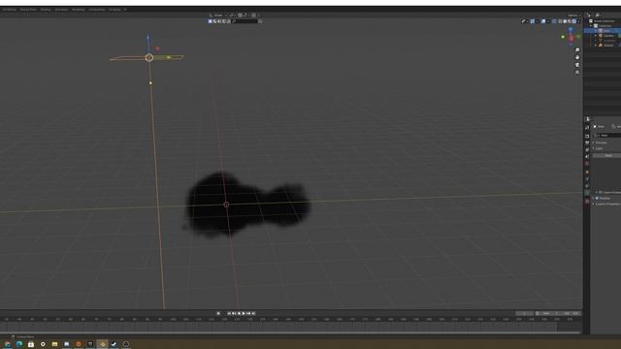This screenshot has height=349, width=621.
Task: Switch viewport shading to Solid
Action: [x=565, y=21]
